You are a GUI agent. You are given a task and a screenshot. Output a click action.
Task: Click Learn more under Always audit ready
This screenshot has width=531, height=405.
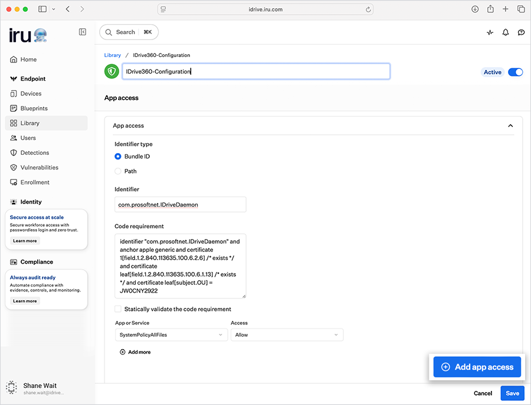tap(25, 301)
